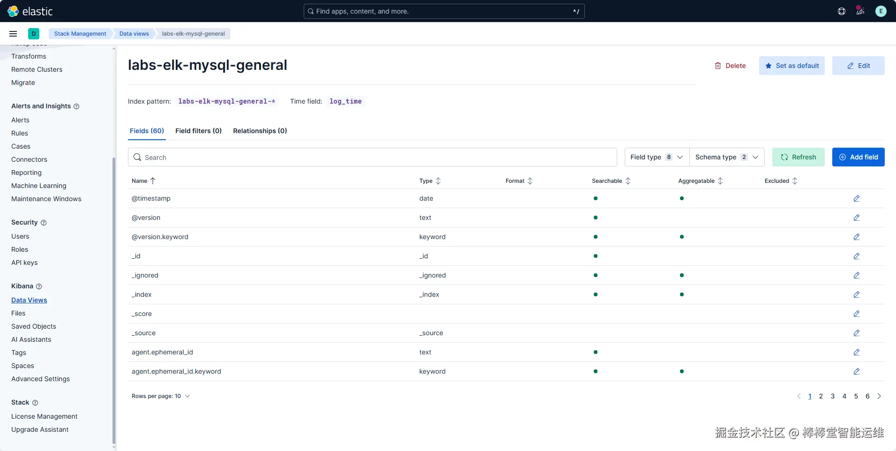Open the newsfeed notifications icon
This screenshot has height=451, width=896.
pos(860,11)
